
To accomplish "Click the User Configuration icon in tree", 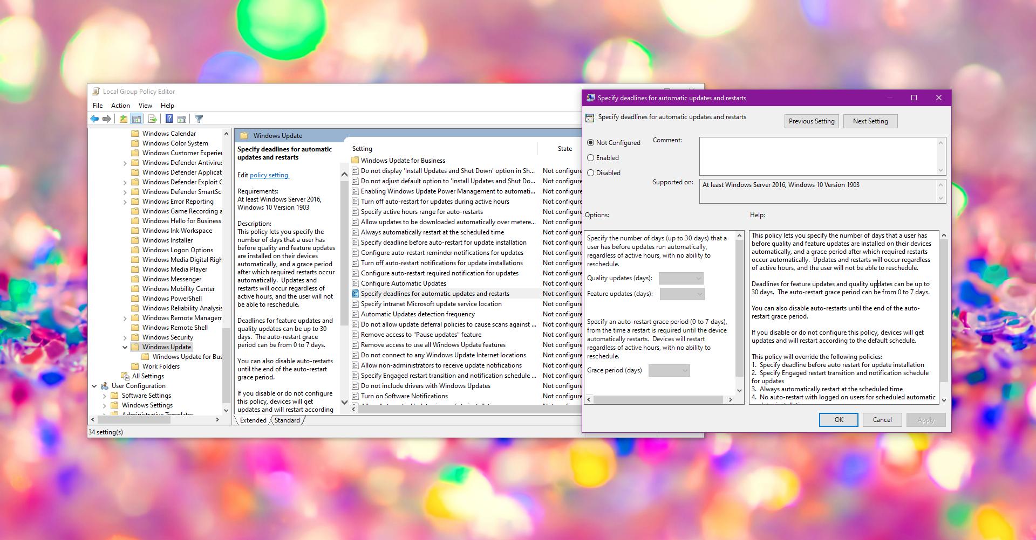I will pyautogui.click(x=105, y=386).
